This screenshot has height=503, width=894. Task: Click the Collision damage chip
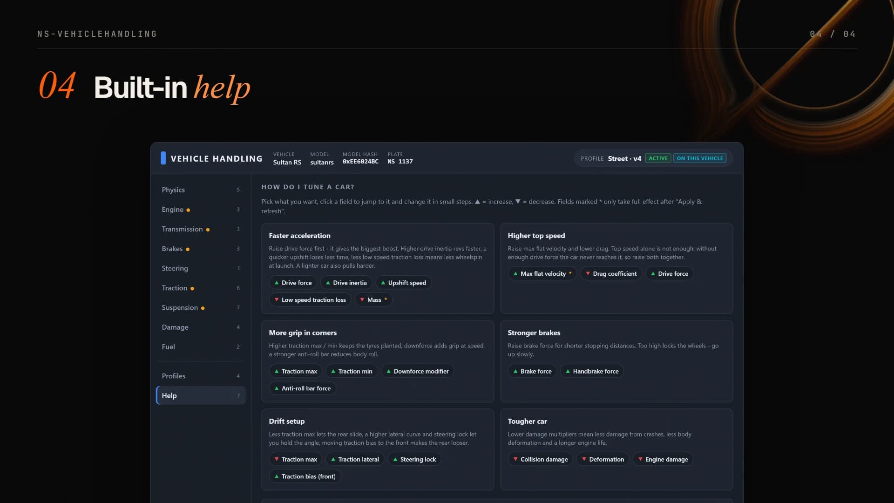pos(540,460)
